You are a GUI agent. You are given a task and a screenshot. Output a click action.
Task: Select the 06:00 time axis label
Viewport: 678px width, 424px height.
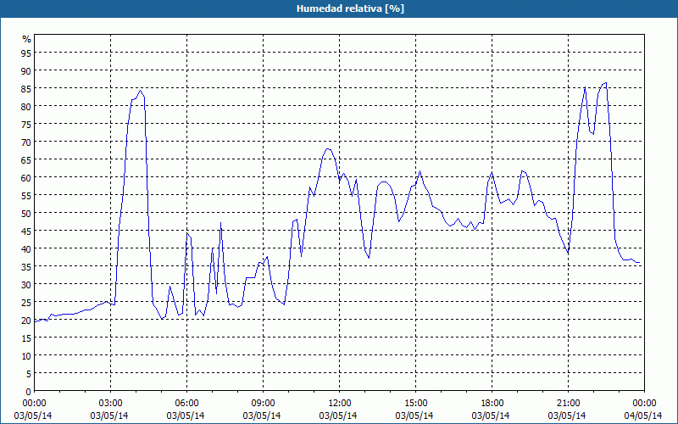tap(186, 404)
